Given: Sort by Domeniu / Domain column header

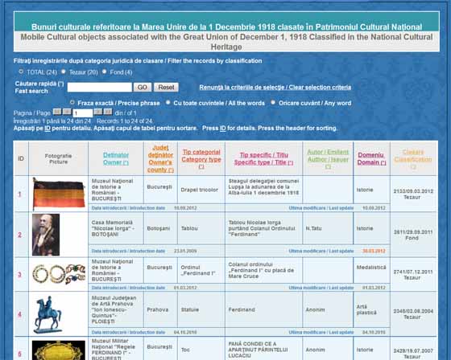Looking at the screenshot, I should coord(371,159).
